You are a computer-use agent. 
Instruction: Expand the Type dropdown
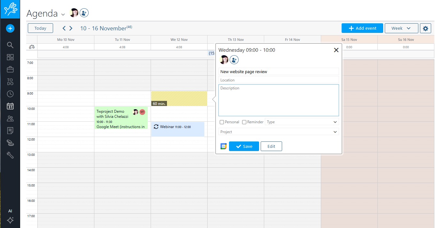(x=302, y=122)
